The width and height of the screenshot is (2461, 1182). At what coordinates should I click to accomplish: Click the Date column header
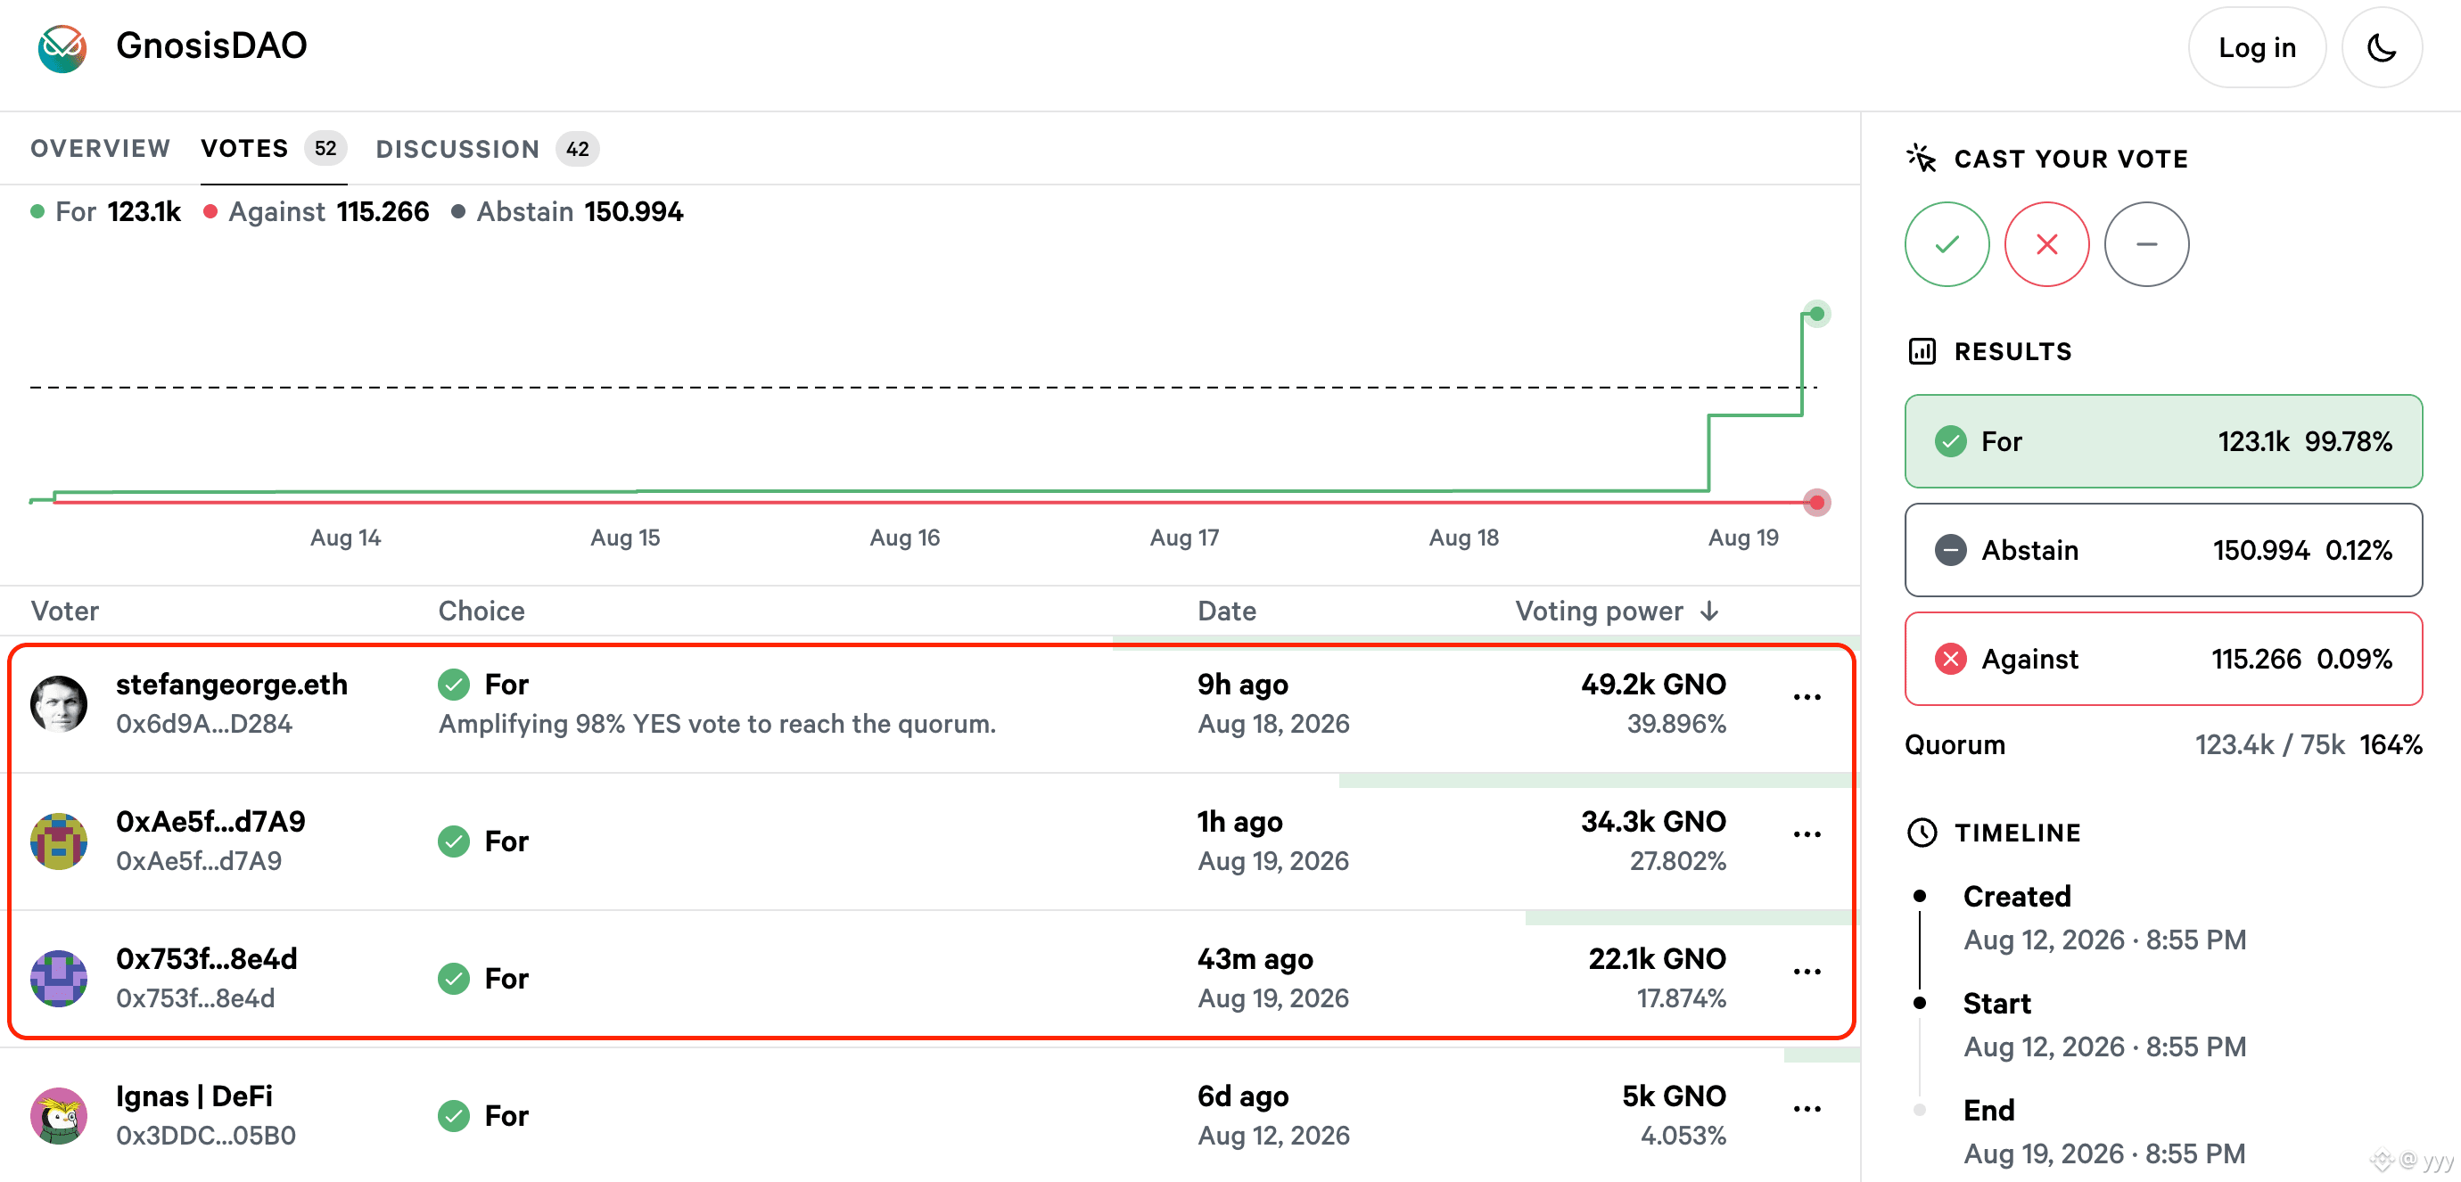point(1227,611)
